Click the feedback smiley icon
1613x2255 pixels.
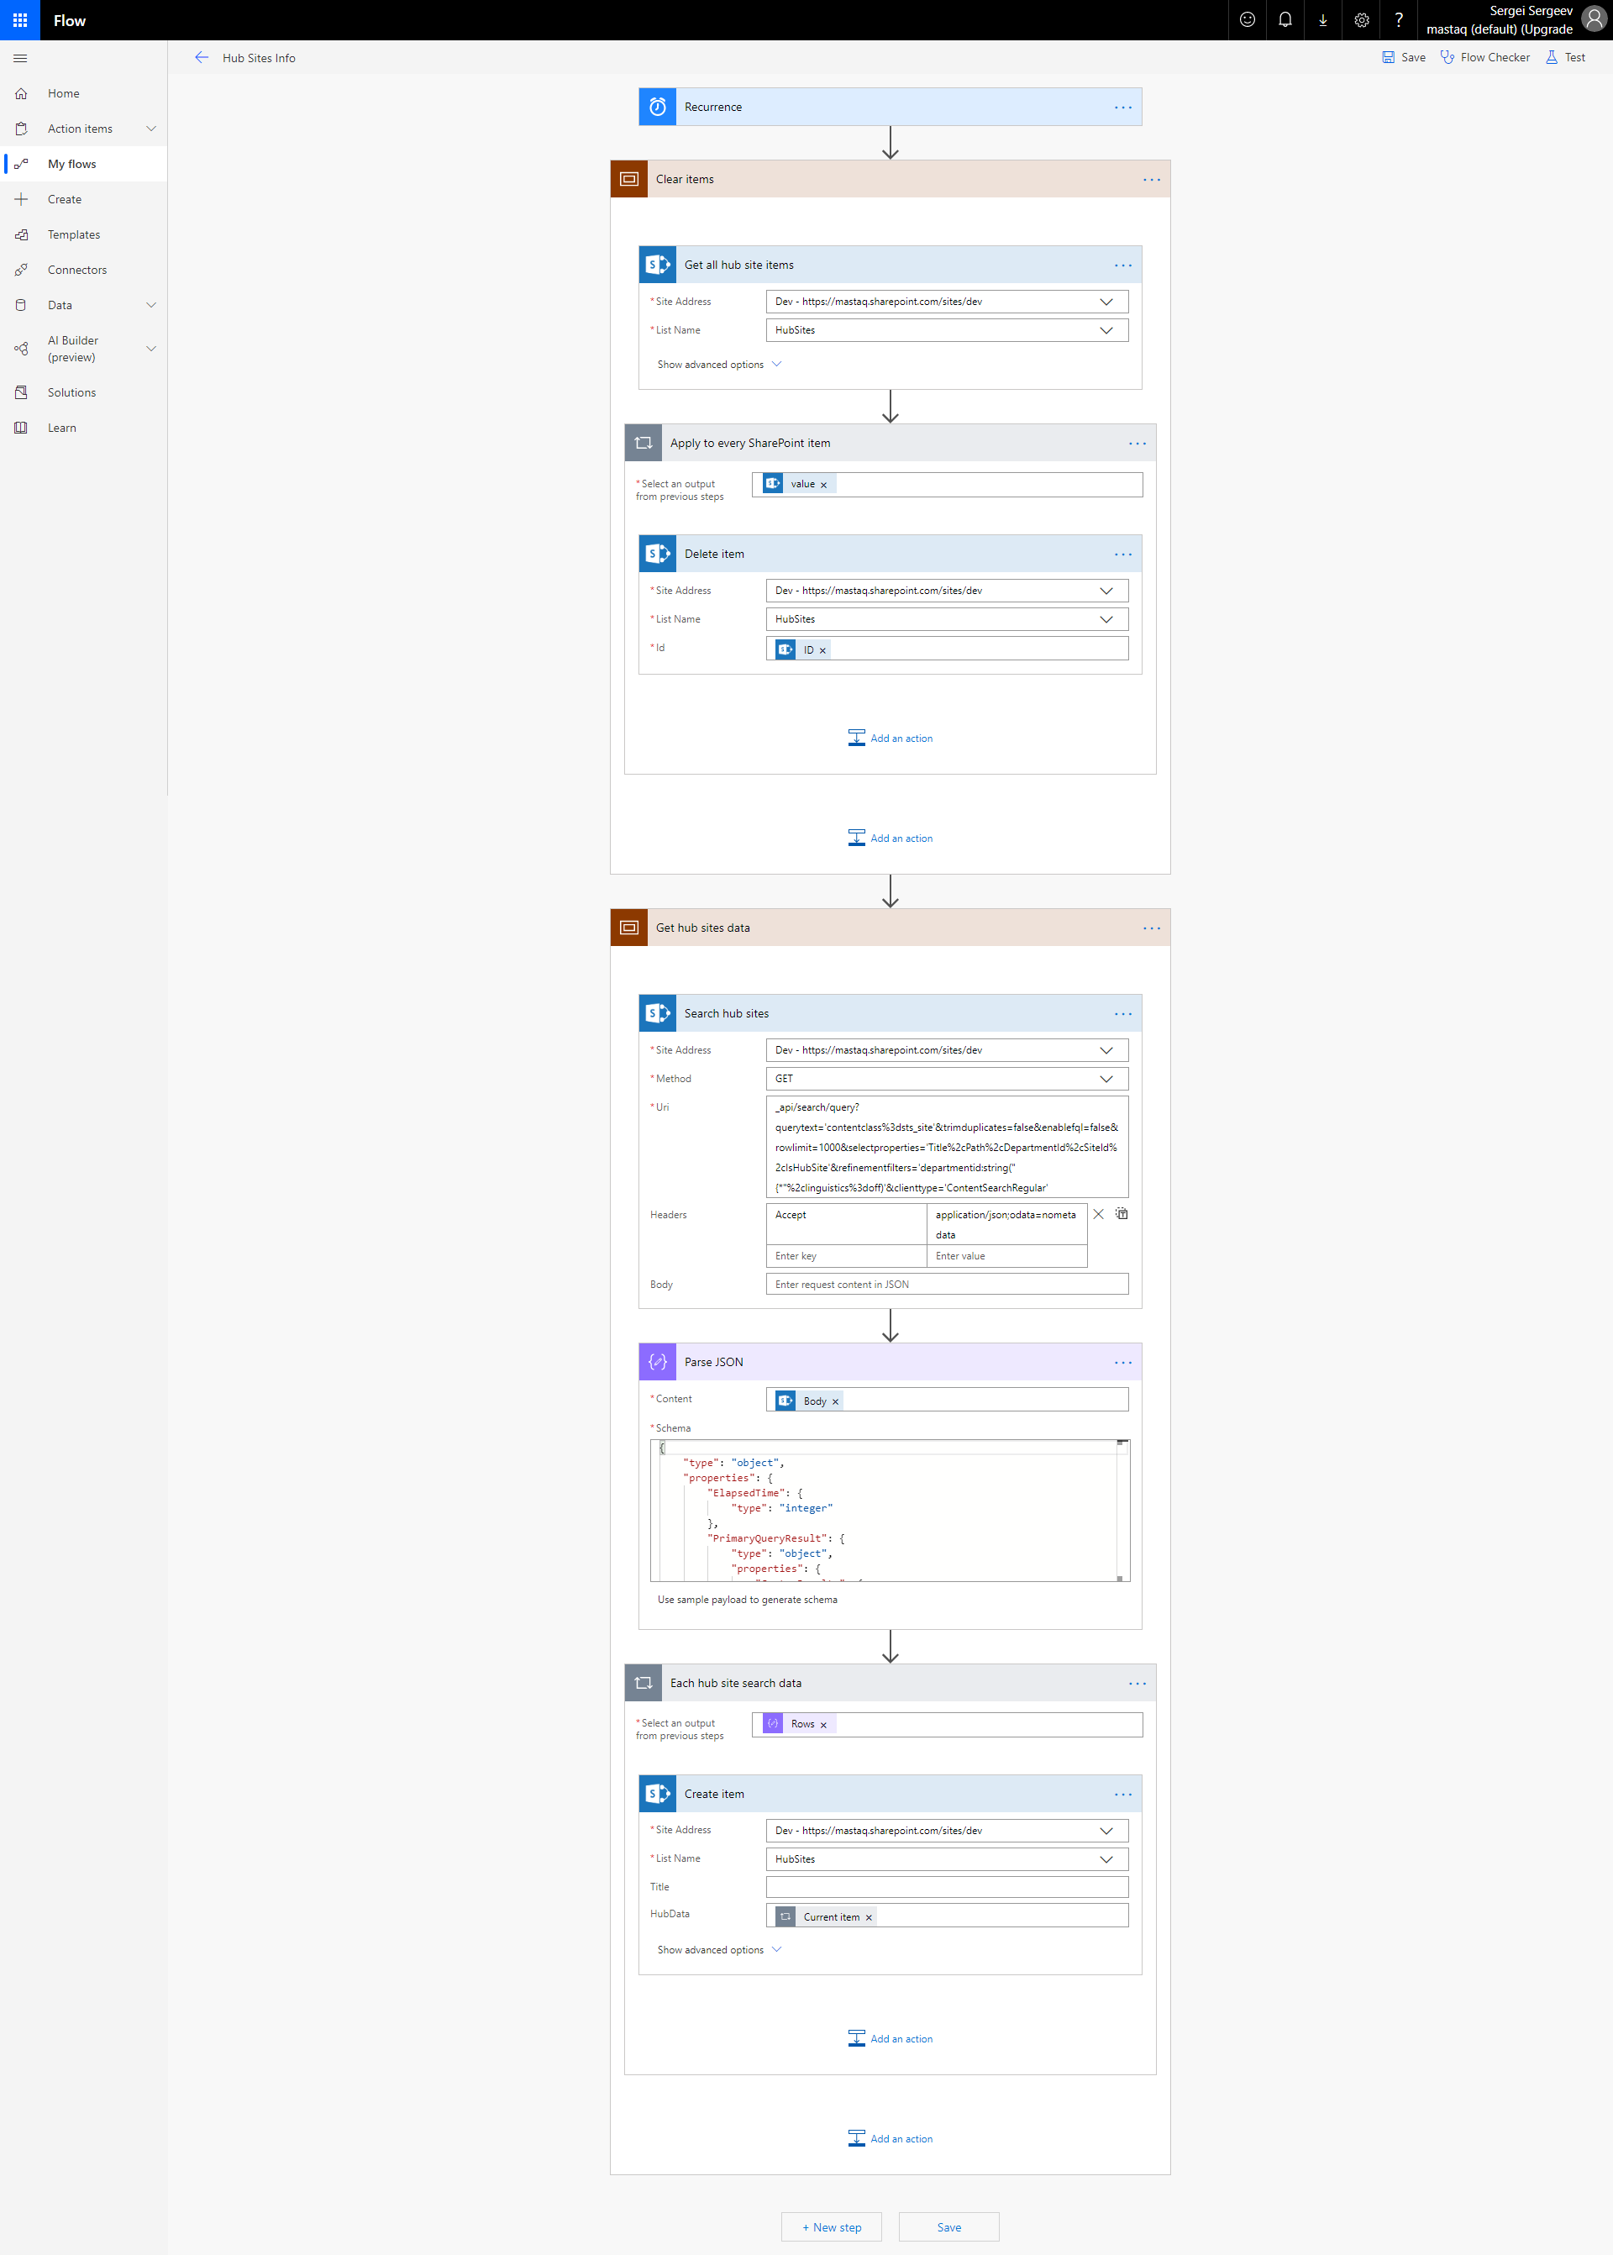click(x=1247, y=20)
